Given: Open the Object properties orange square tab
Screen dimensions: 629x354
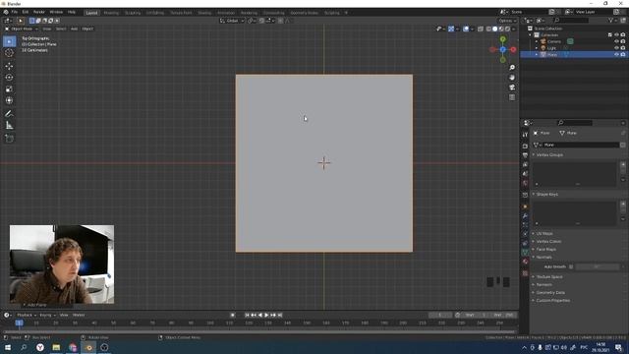Looking at the screenshot, I should coord(525,206).
